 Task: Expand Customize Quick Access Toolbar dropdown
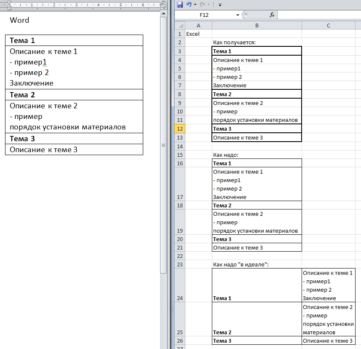(220, 5)
